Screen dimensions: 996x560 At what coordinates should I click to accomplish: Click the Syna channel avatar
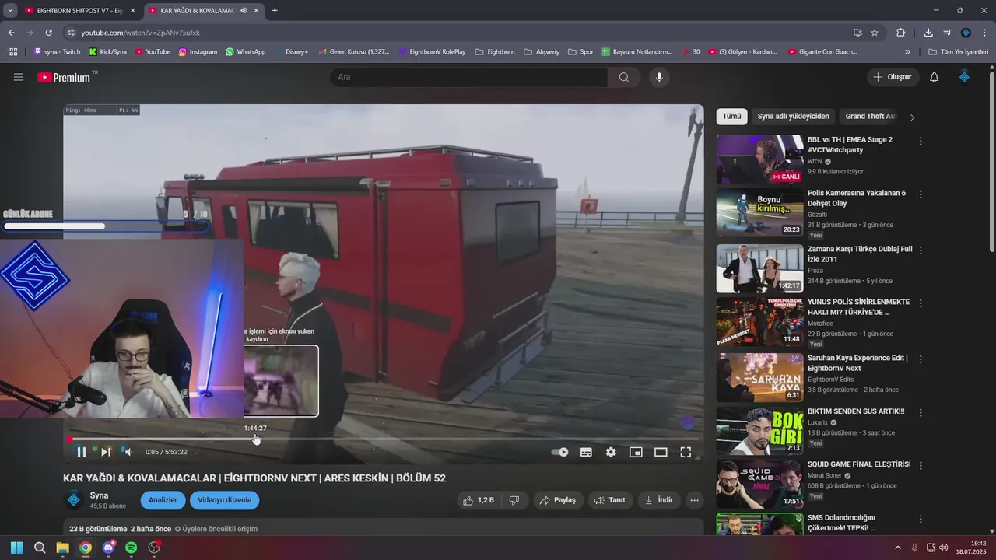(73, 500)
